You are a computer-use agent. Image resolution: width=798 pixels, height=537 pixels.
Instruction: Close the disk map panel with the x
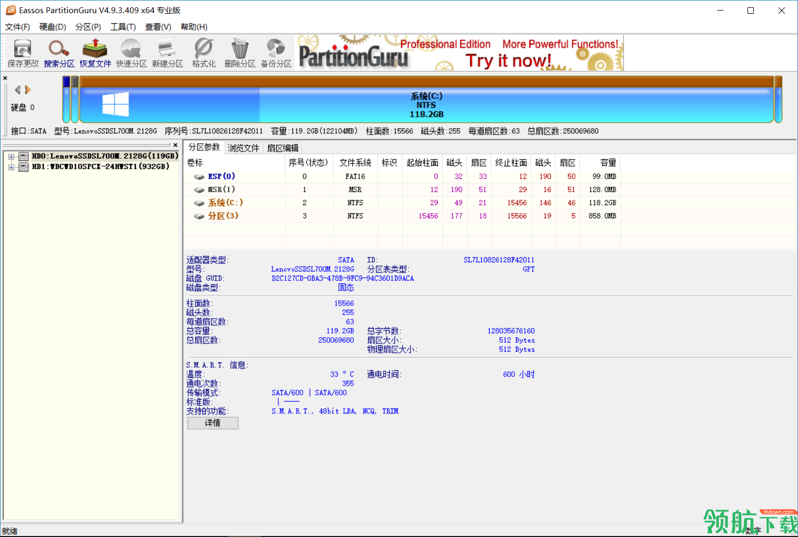coord(5,78)
